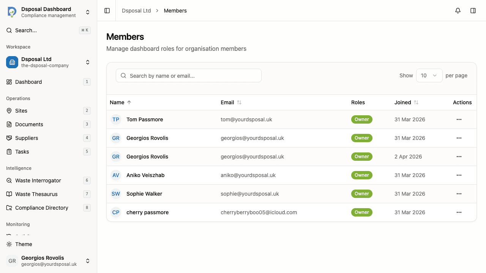The image size is (486, 273).
Task: Click the member search field
Action: [188, 75]
